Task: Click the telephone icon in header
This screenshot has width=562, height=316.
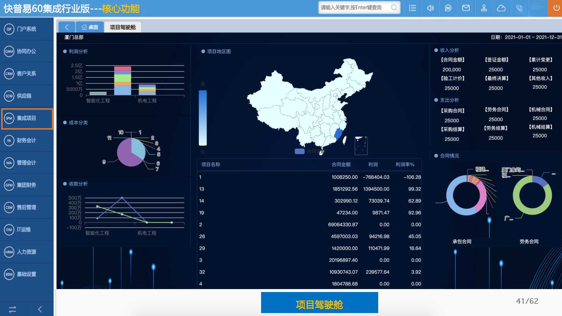Action: pos(519,8)
